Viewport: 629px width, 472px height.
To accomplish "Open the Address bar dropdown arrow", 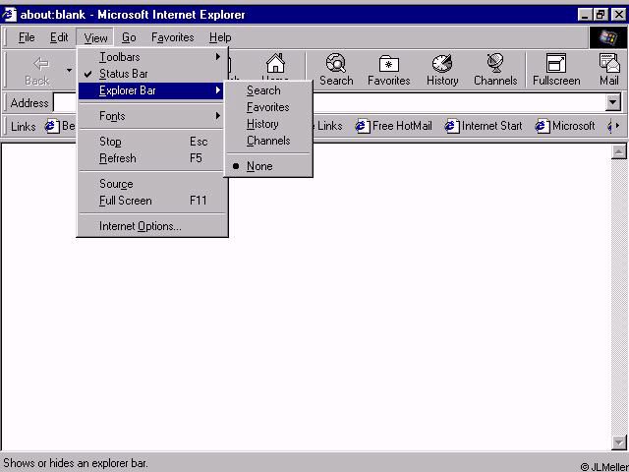I will point(612,103).
